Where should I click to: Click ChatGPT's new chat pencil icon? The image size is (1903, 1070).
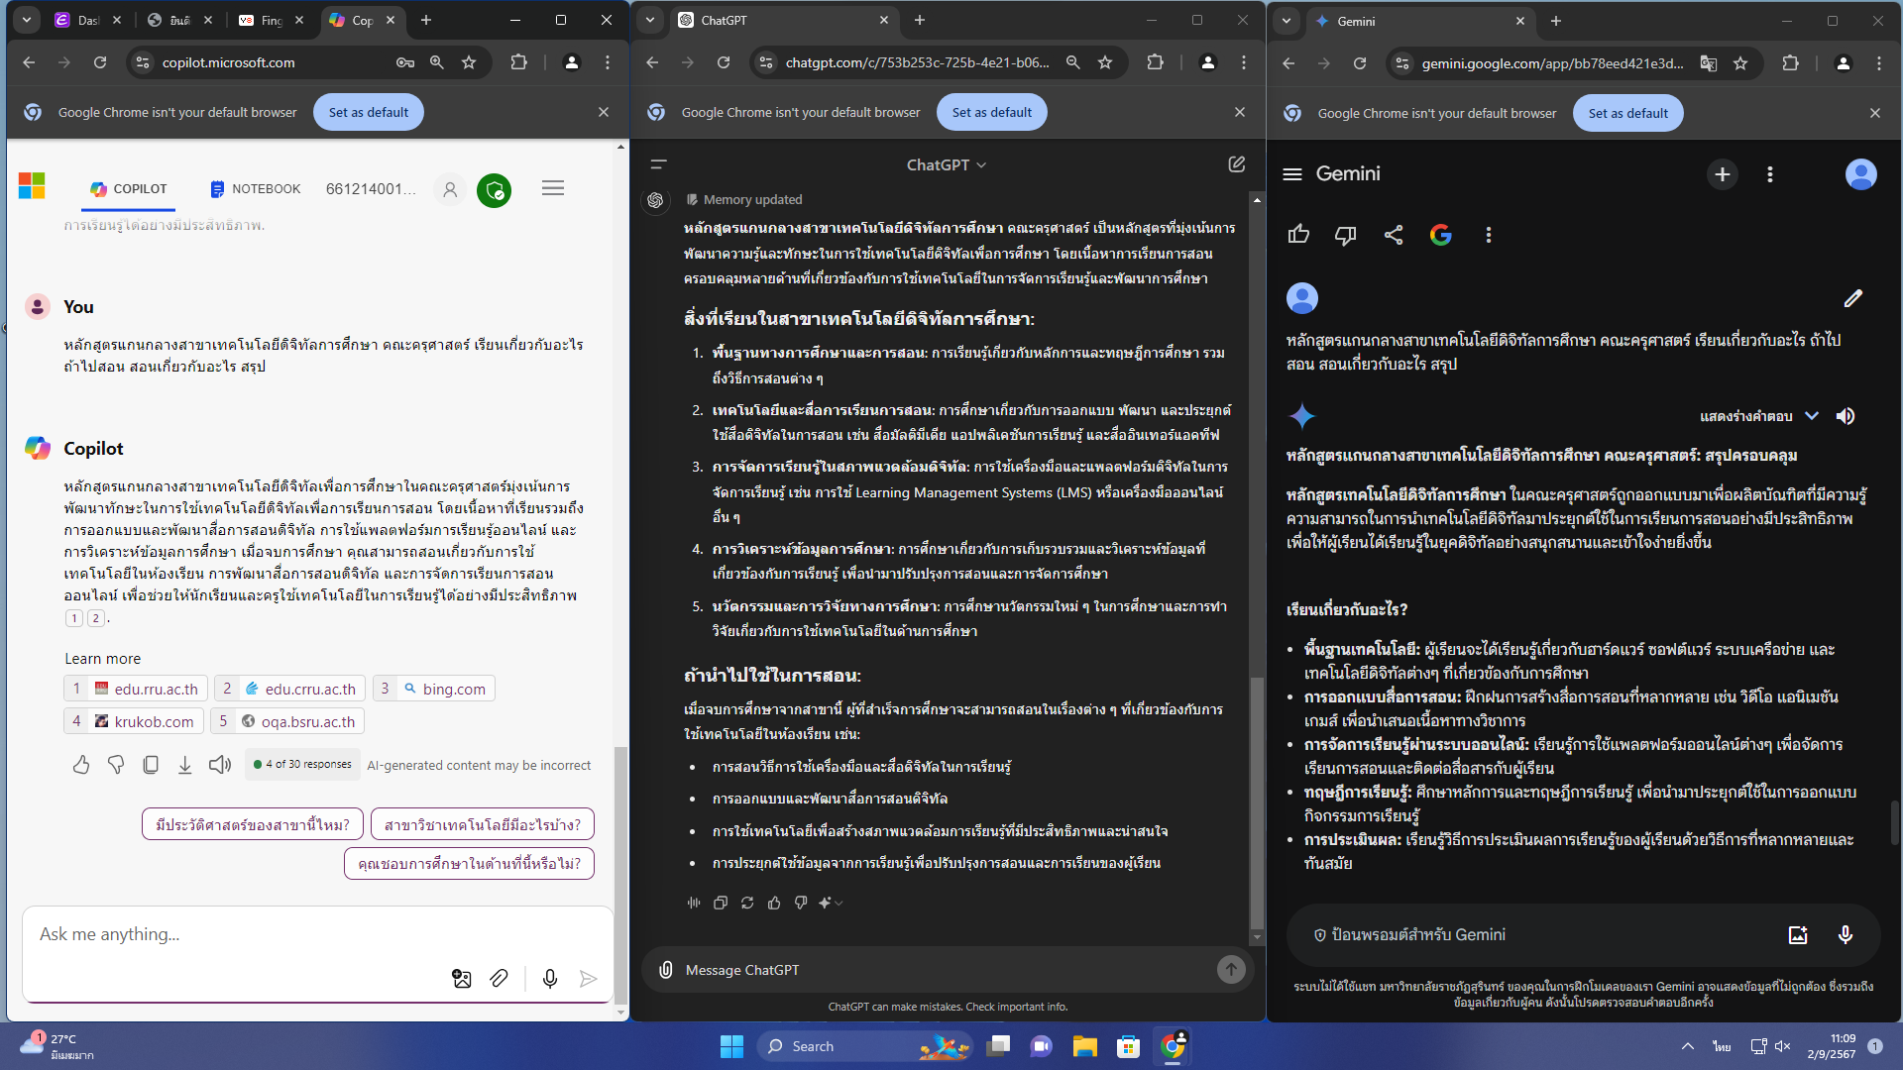[1236, 164]
